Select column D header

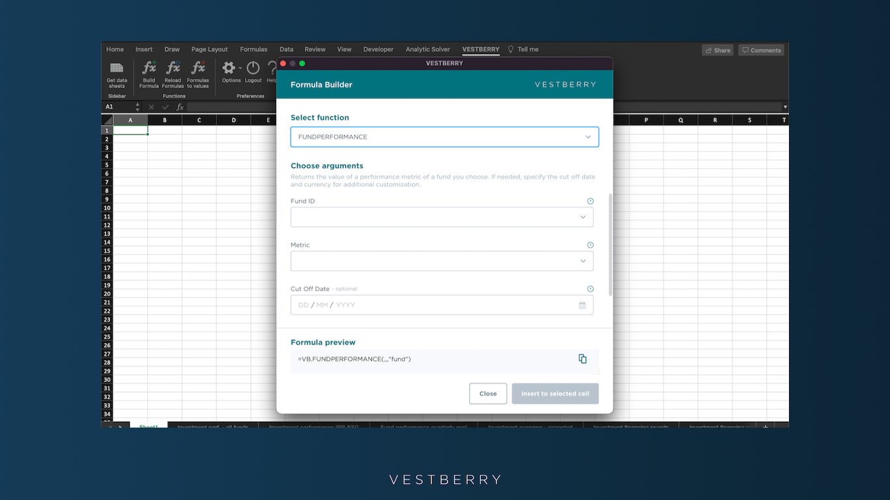pyautogui.click(x=233, y=120)
